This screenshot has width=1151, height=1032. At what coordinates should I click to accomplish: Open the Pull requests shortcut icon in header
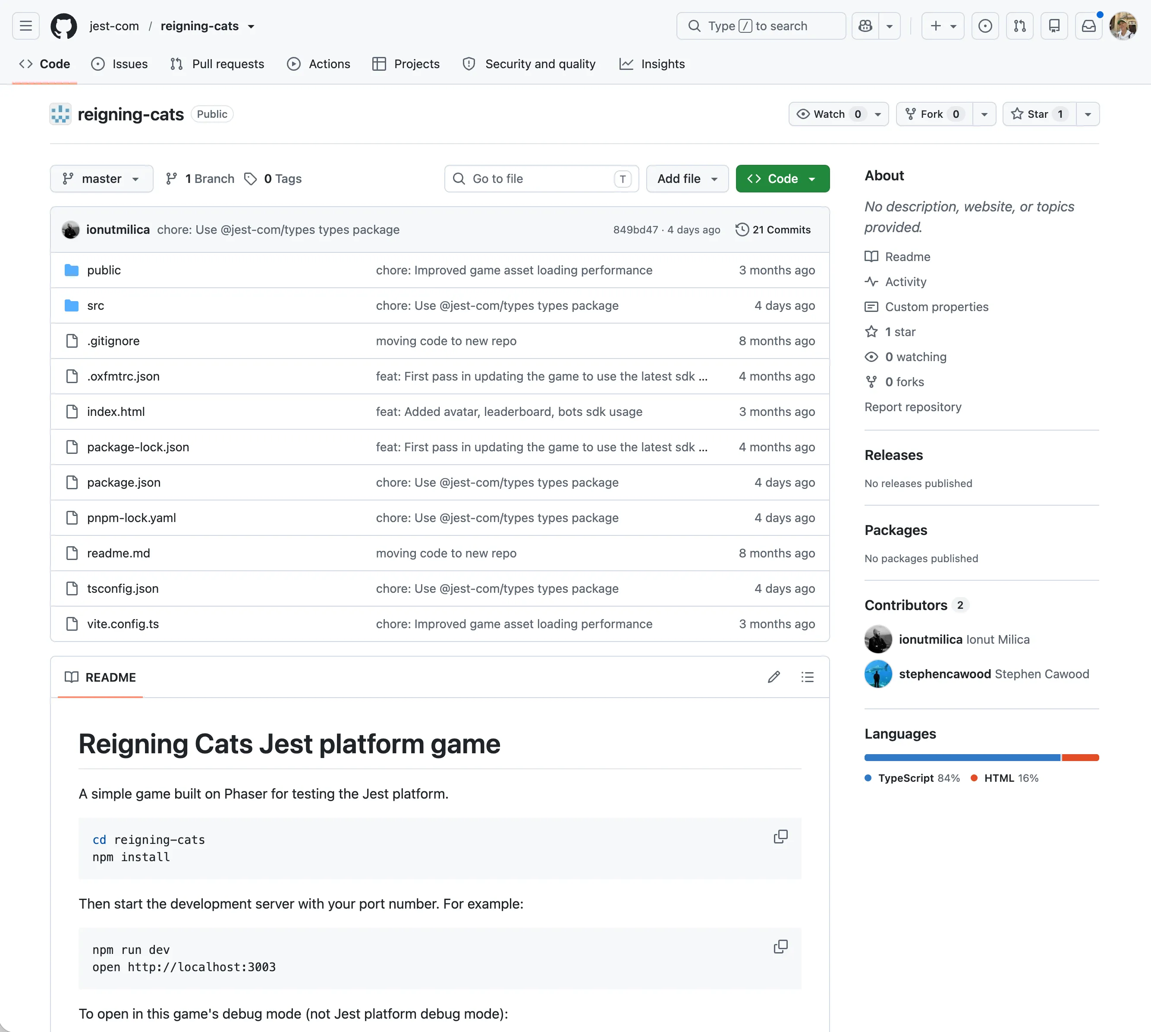(1019, 26)
